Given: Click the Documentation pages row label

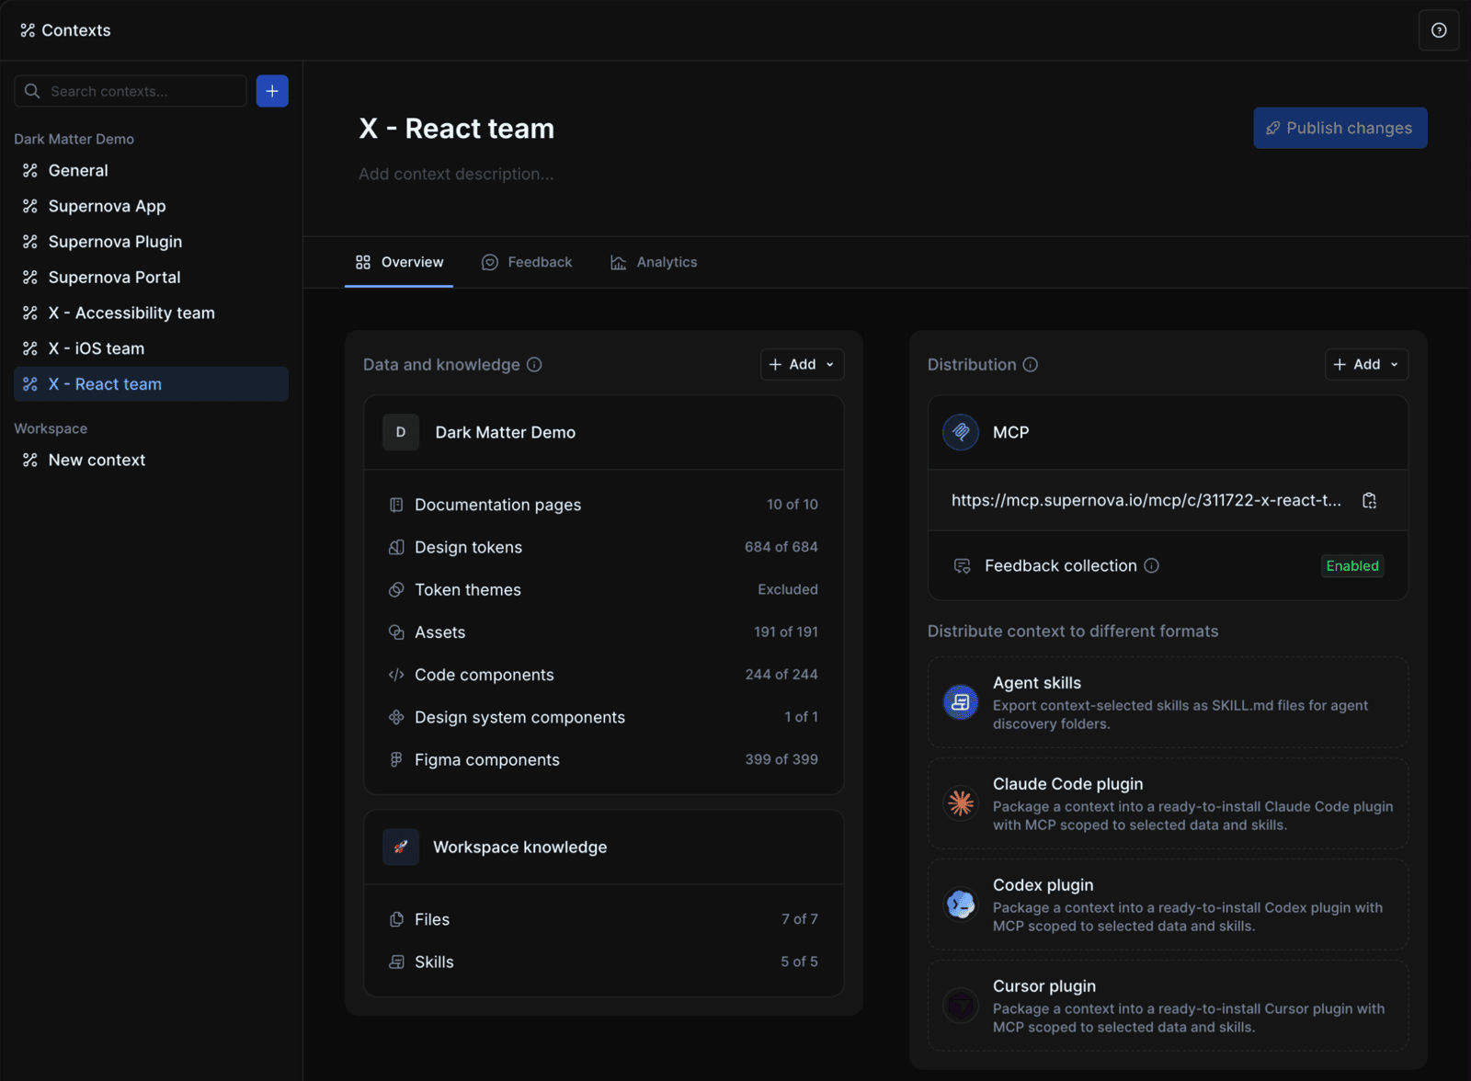Looking at the screenshot, I should pos(497,505).
